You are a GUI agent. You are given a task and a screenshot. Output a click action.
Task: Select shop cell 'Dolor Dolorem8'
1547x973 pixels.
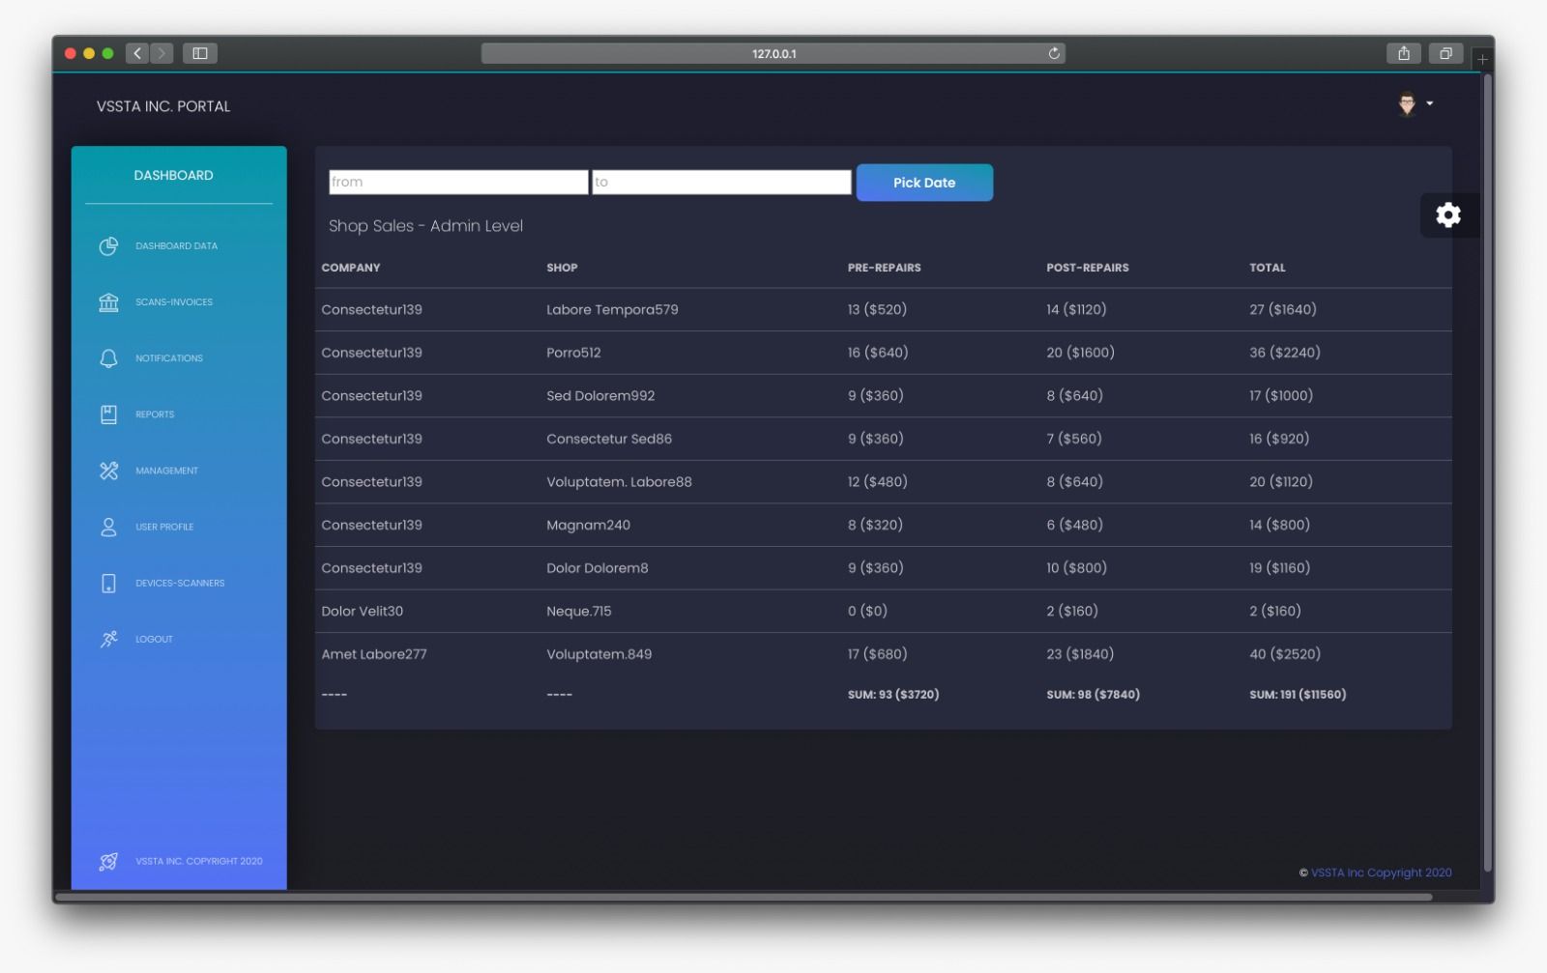tap(598, 568)
